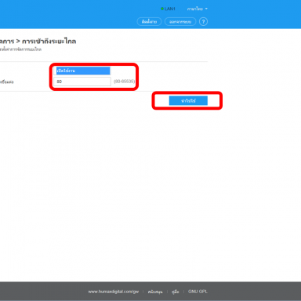Open the support link in footer
301x301 pixels.
[155, 292]
